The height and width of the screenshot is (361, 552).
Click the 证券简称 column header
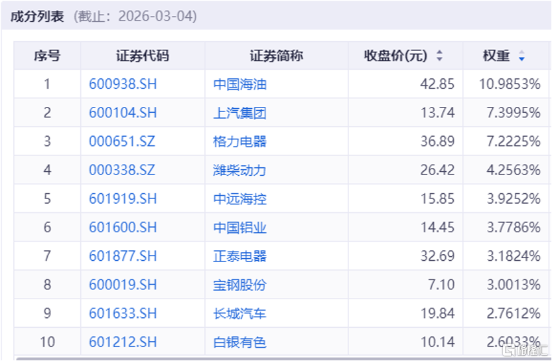277,56
